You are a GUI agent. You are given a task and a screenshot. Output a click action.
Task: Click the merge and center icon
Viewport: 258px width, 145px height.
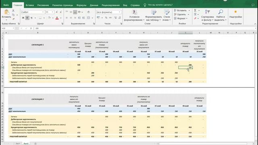click(x=89, y=18)
